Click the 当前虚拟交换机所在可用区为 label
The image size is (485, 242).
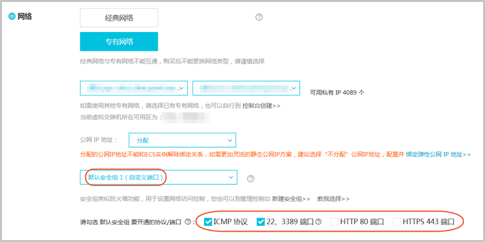[x=121, y=117]
